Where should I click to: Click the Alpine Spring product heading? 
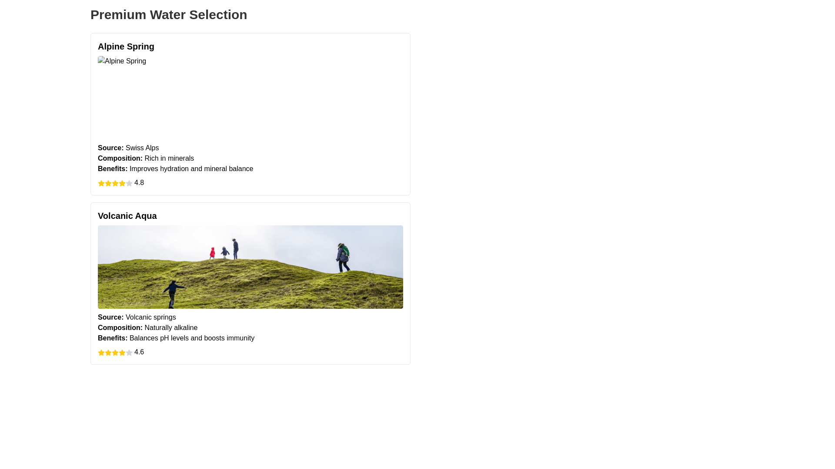(x=126, y=46)
